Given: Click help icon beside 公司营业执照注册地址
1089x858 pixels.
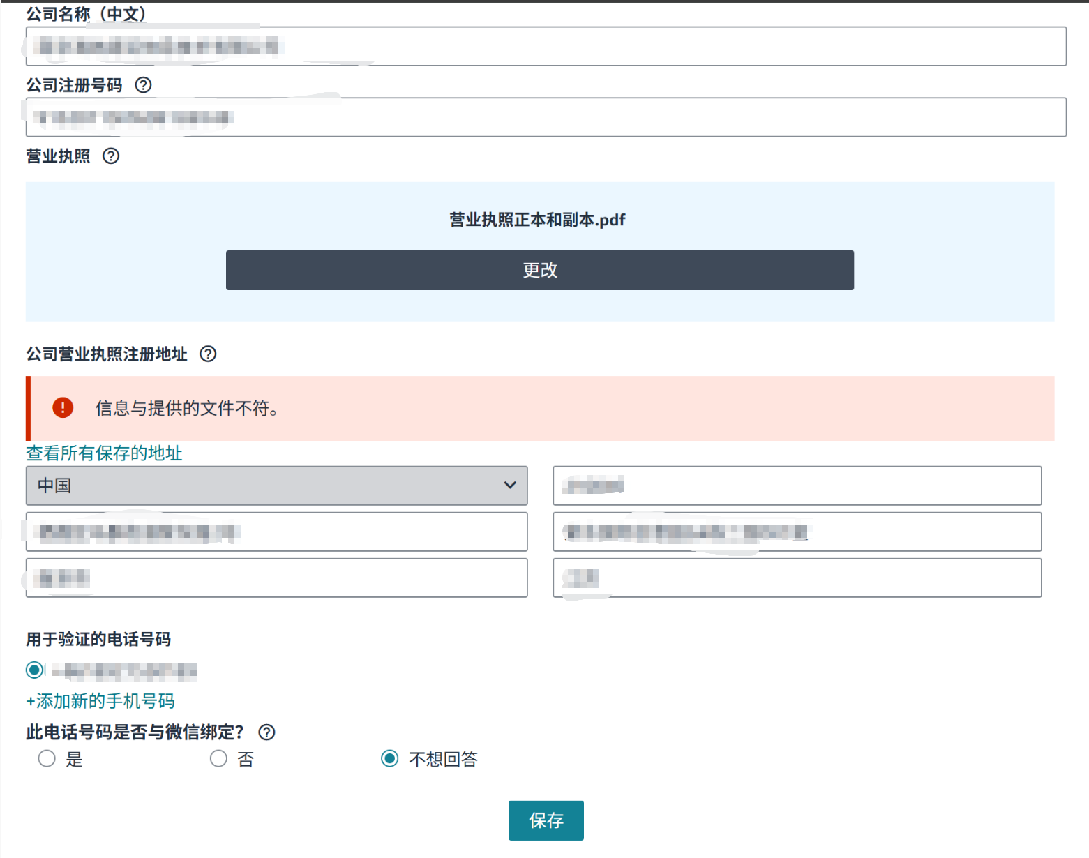Looking at the screenshot, I should [208, 354].
